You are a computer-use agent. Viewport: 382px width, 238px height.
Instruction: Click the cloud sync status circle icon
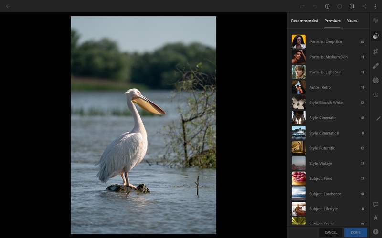pos(340,6)
